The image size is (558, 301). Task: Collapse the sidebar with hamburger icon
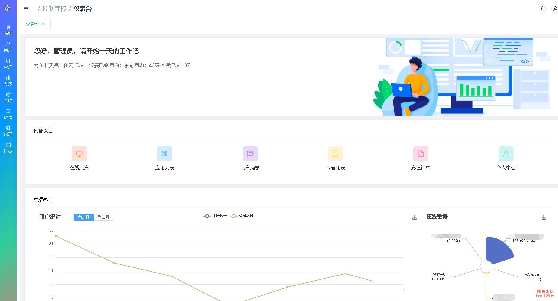click(26, 9)
